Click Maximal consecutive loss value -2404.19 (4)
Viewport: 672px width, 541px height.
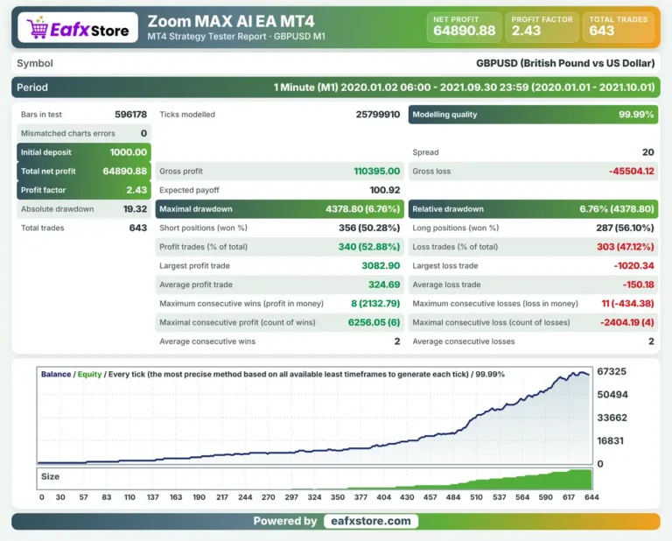627,322
